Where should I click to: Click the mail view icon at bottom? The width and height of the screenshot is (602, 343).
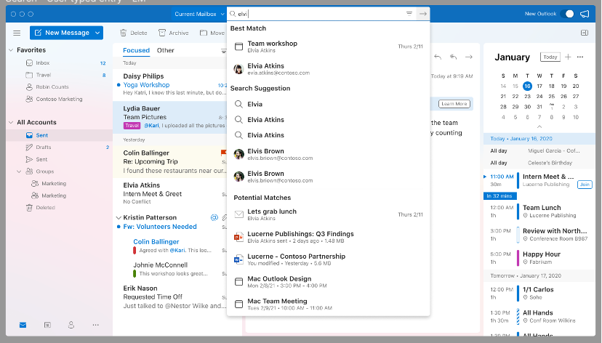(x=23, y=325)
